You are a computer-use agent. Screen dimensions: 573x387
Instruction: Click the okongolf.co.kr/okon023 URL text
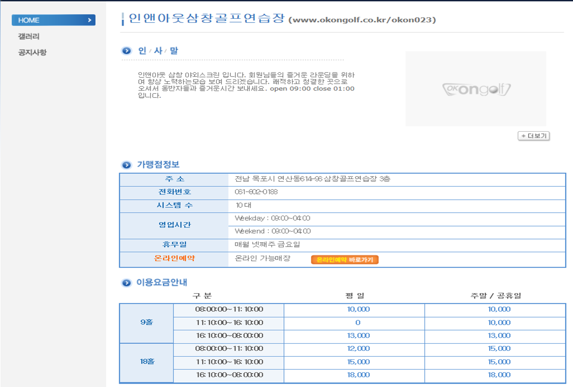[362, 20]
